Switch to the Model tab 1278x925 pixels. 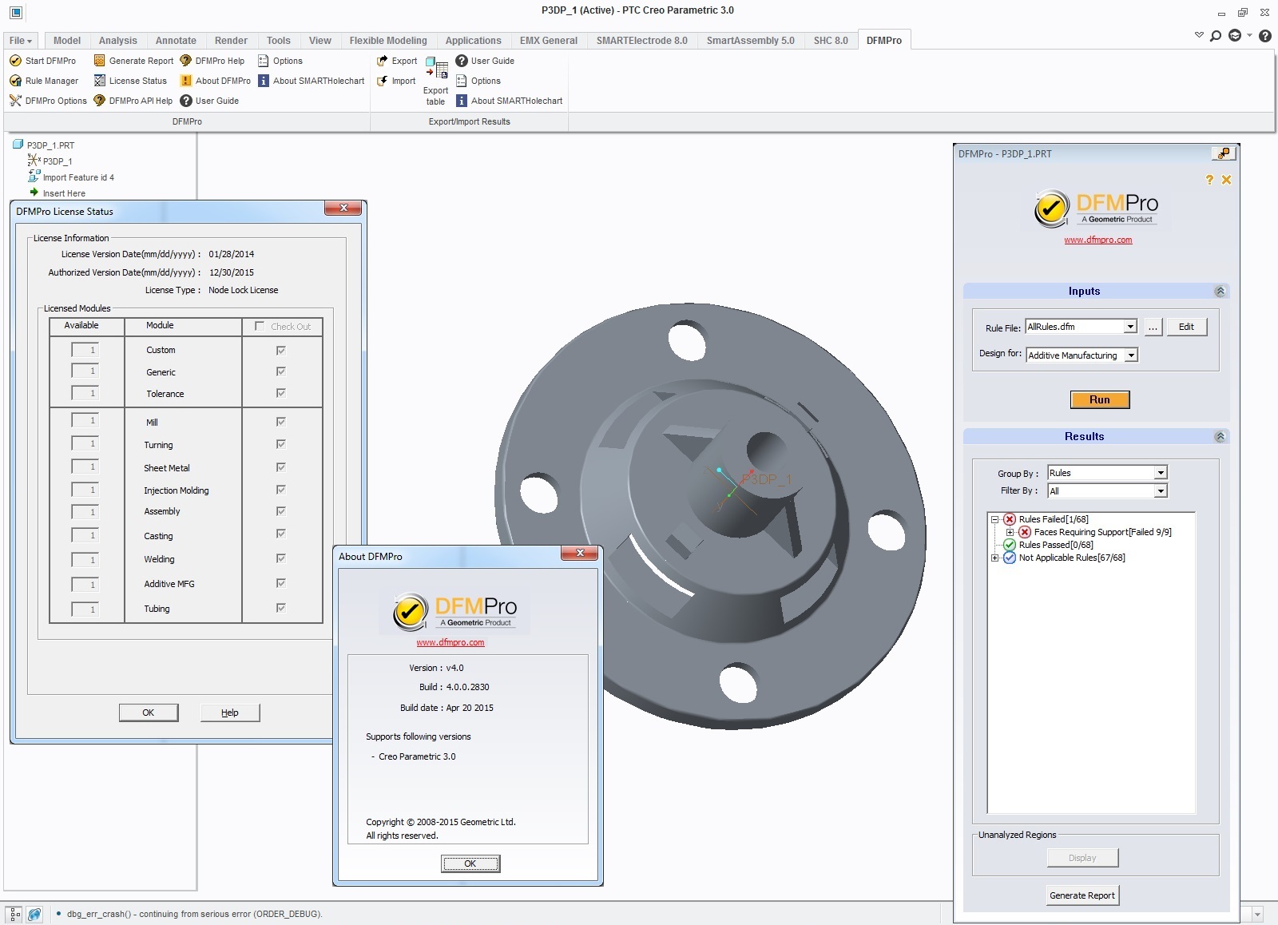[67, 41]
